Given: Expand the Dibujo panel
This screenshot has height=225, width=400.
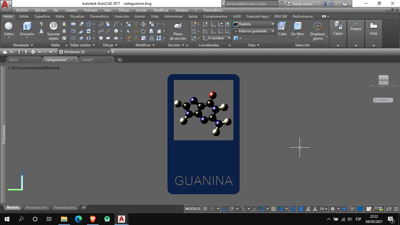Looking at the screenshot, I should 110,45.
